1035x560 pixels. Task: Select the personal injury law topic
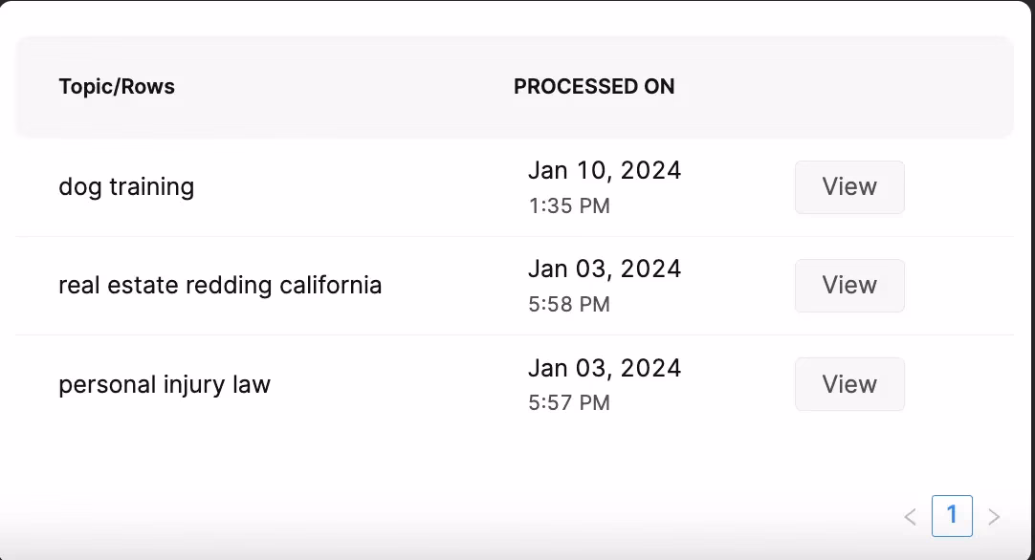[x=165, y=385]
